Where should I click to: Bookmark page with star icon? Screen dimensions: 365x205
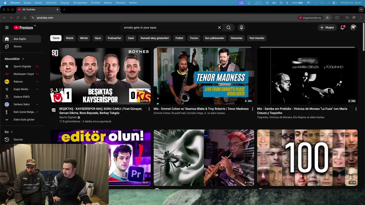[327, 18]
